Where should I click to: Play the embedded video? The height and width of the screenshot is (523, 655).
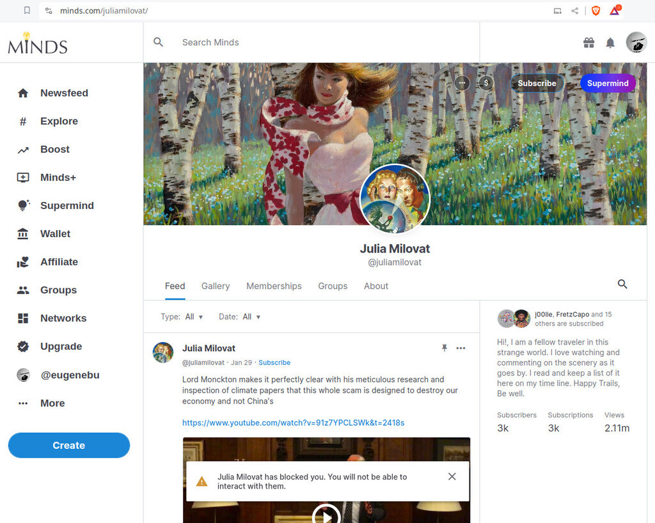click(326, 514)
